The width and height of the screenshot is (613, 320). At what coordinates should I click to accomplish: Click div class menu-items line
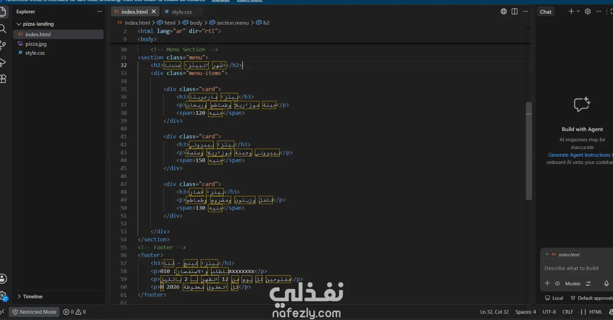click(189, 73)
